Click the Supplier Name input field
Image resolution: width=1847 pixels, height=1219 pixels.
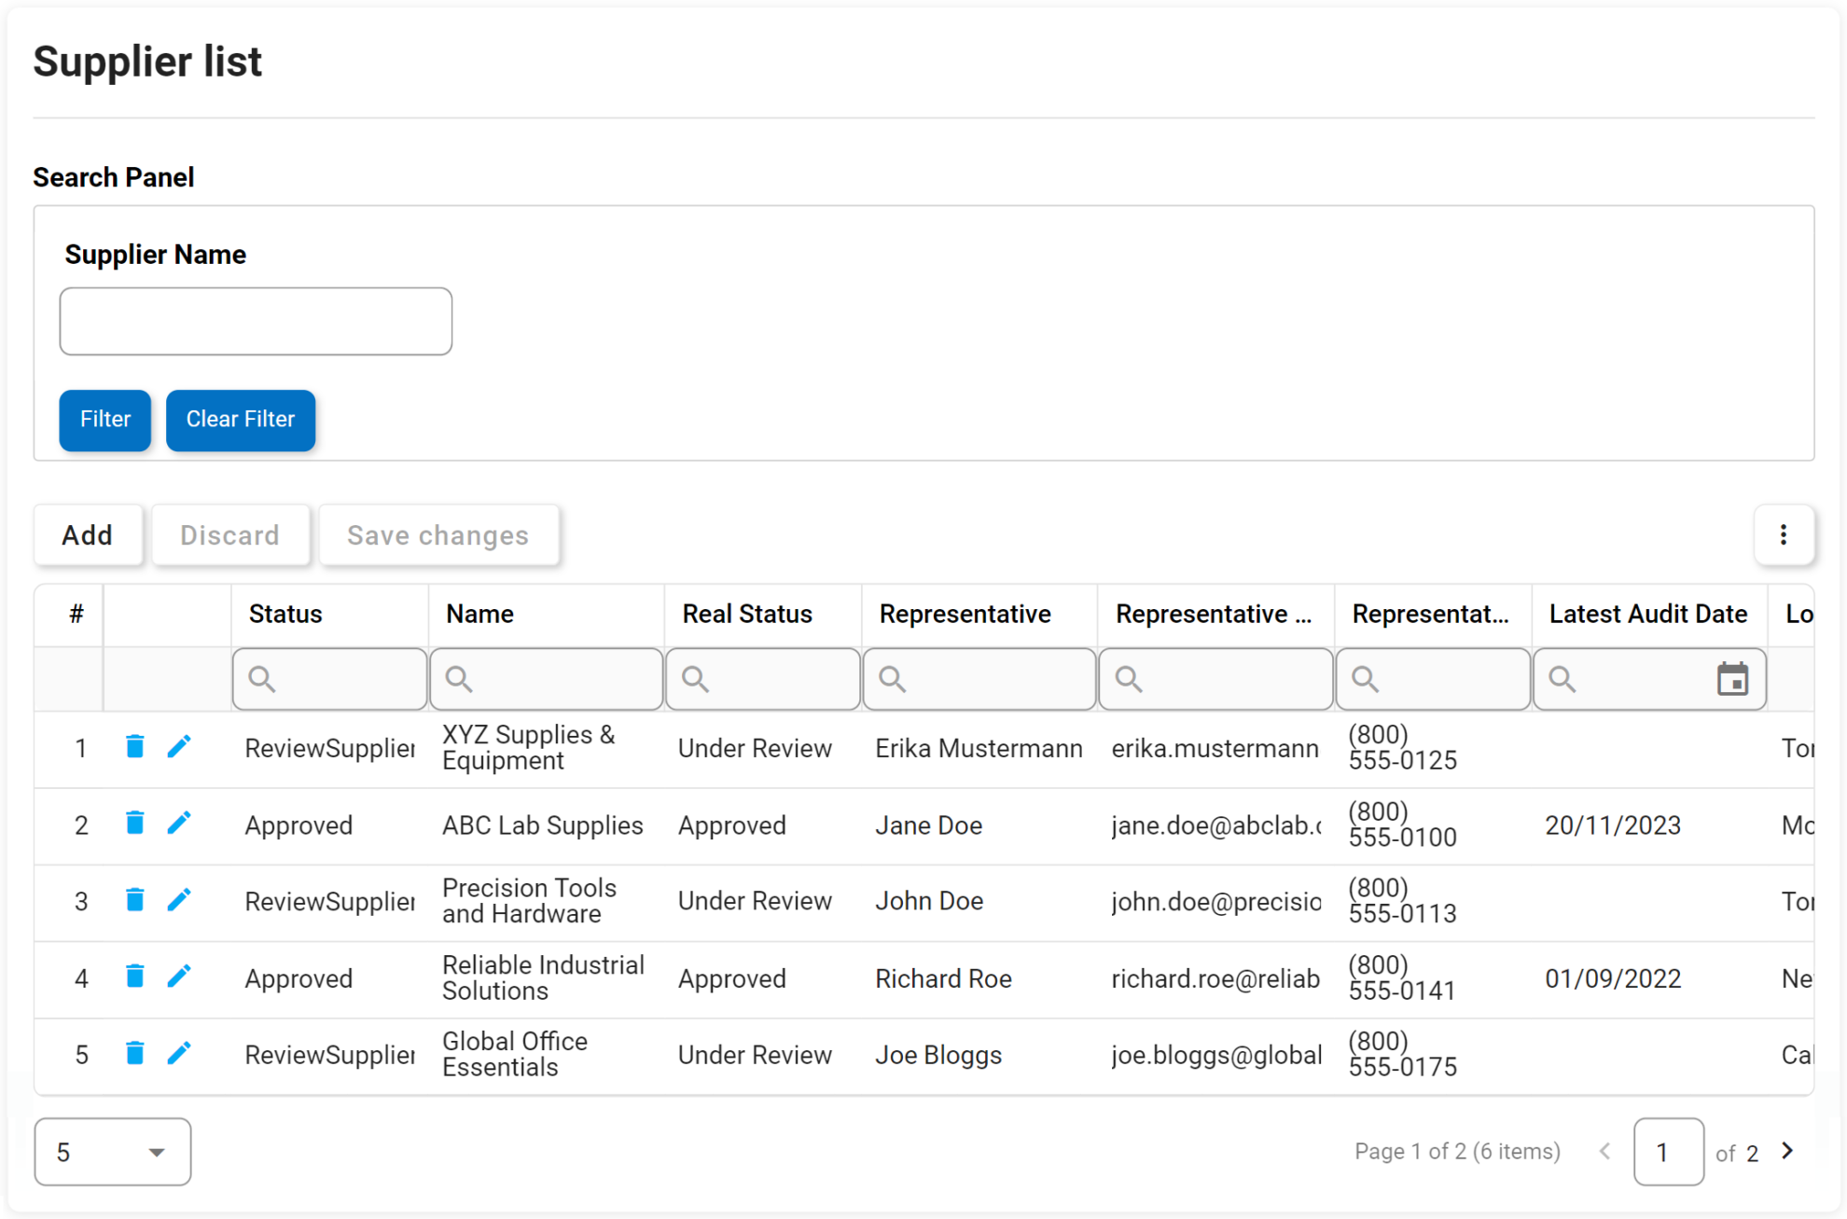256,321
